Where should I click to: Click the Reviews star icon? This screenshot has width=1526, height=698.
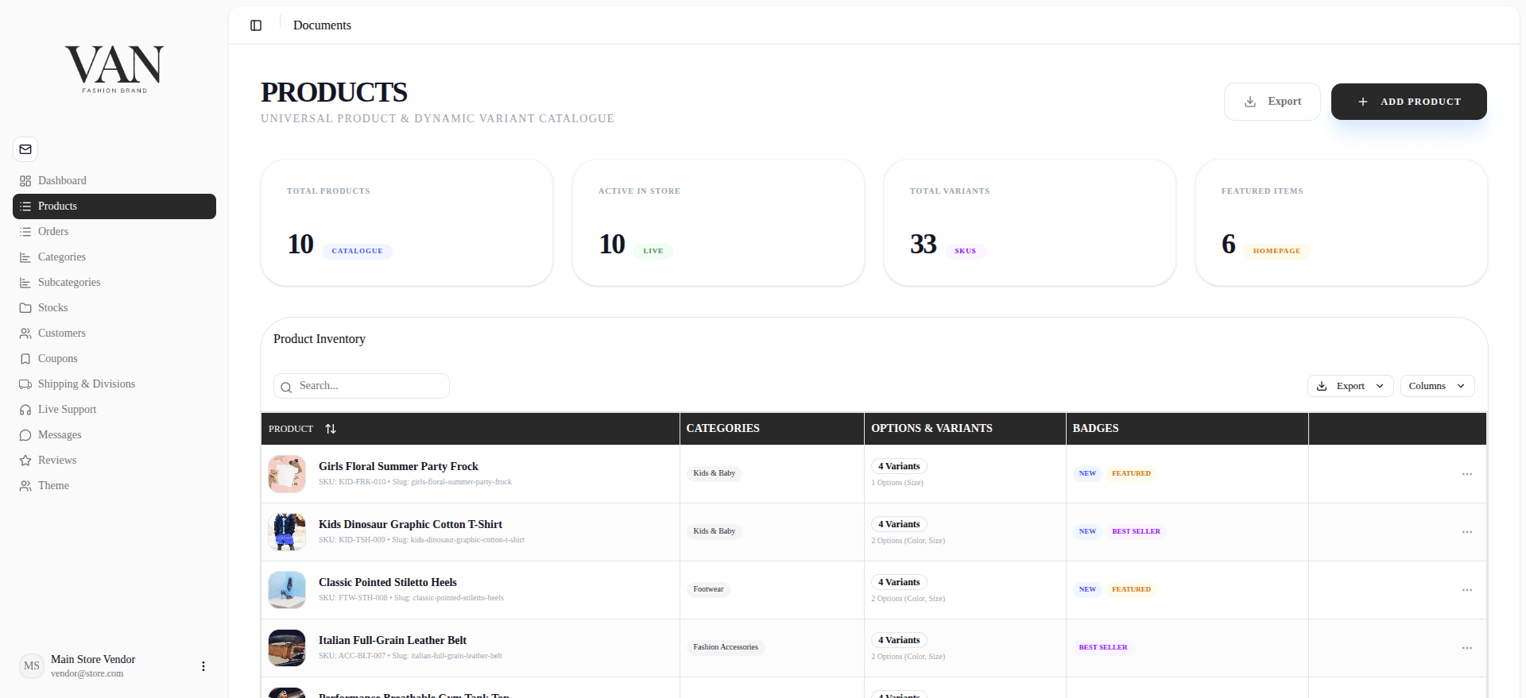[25, 461]
